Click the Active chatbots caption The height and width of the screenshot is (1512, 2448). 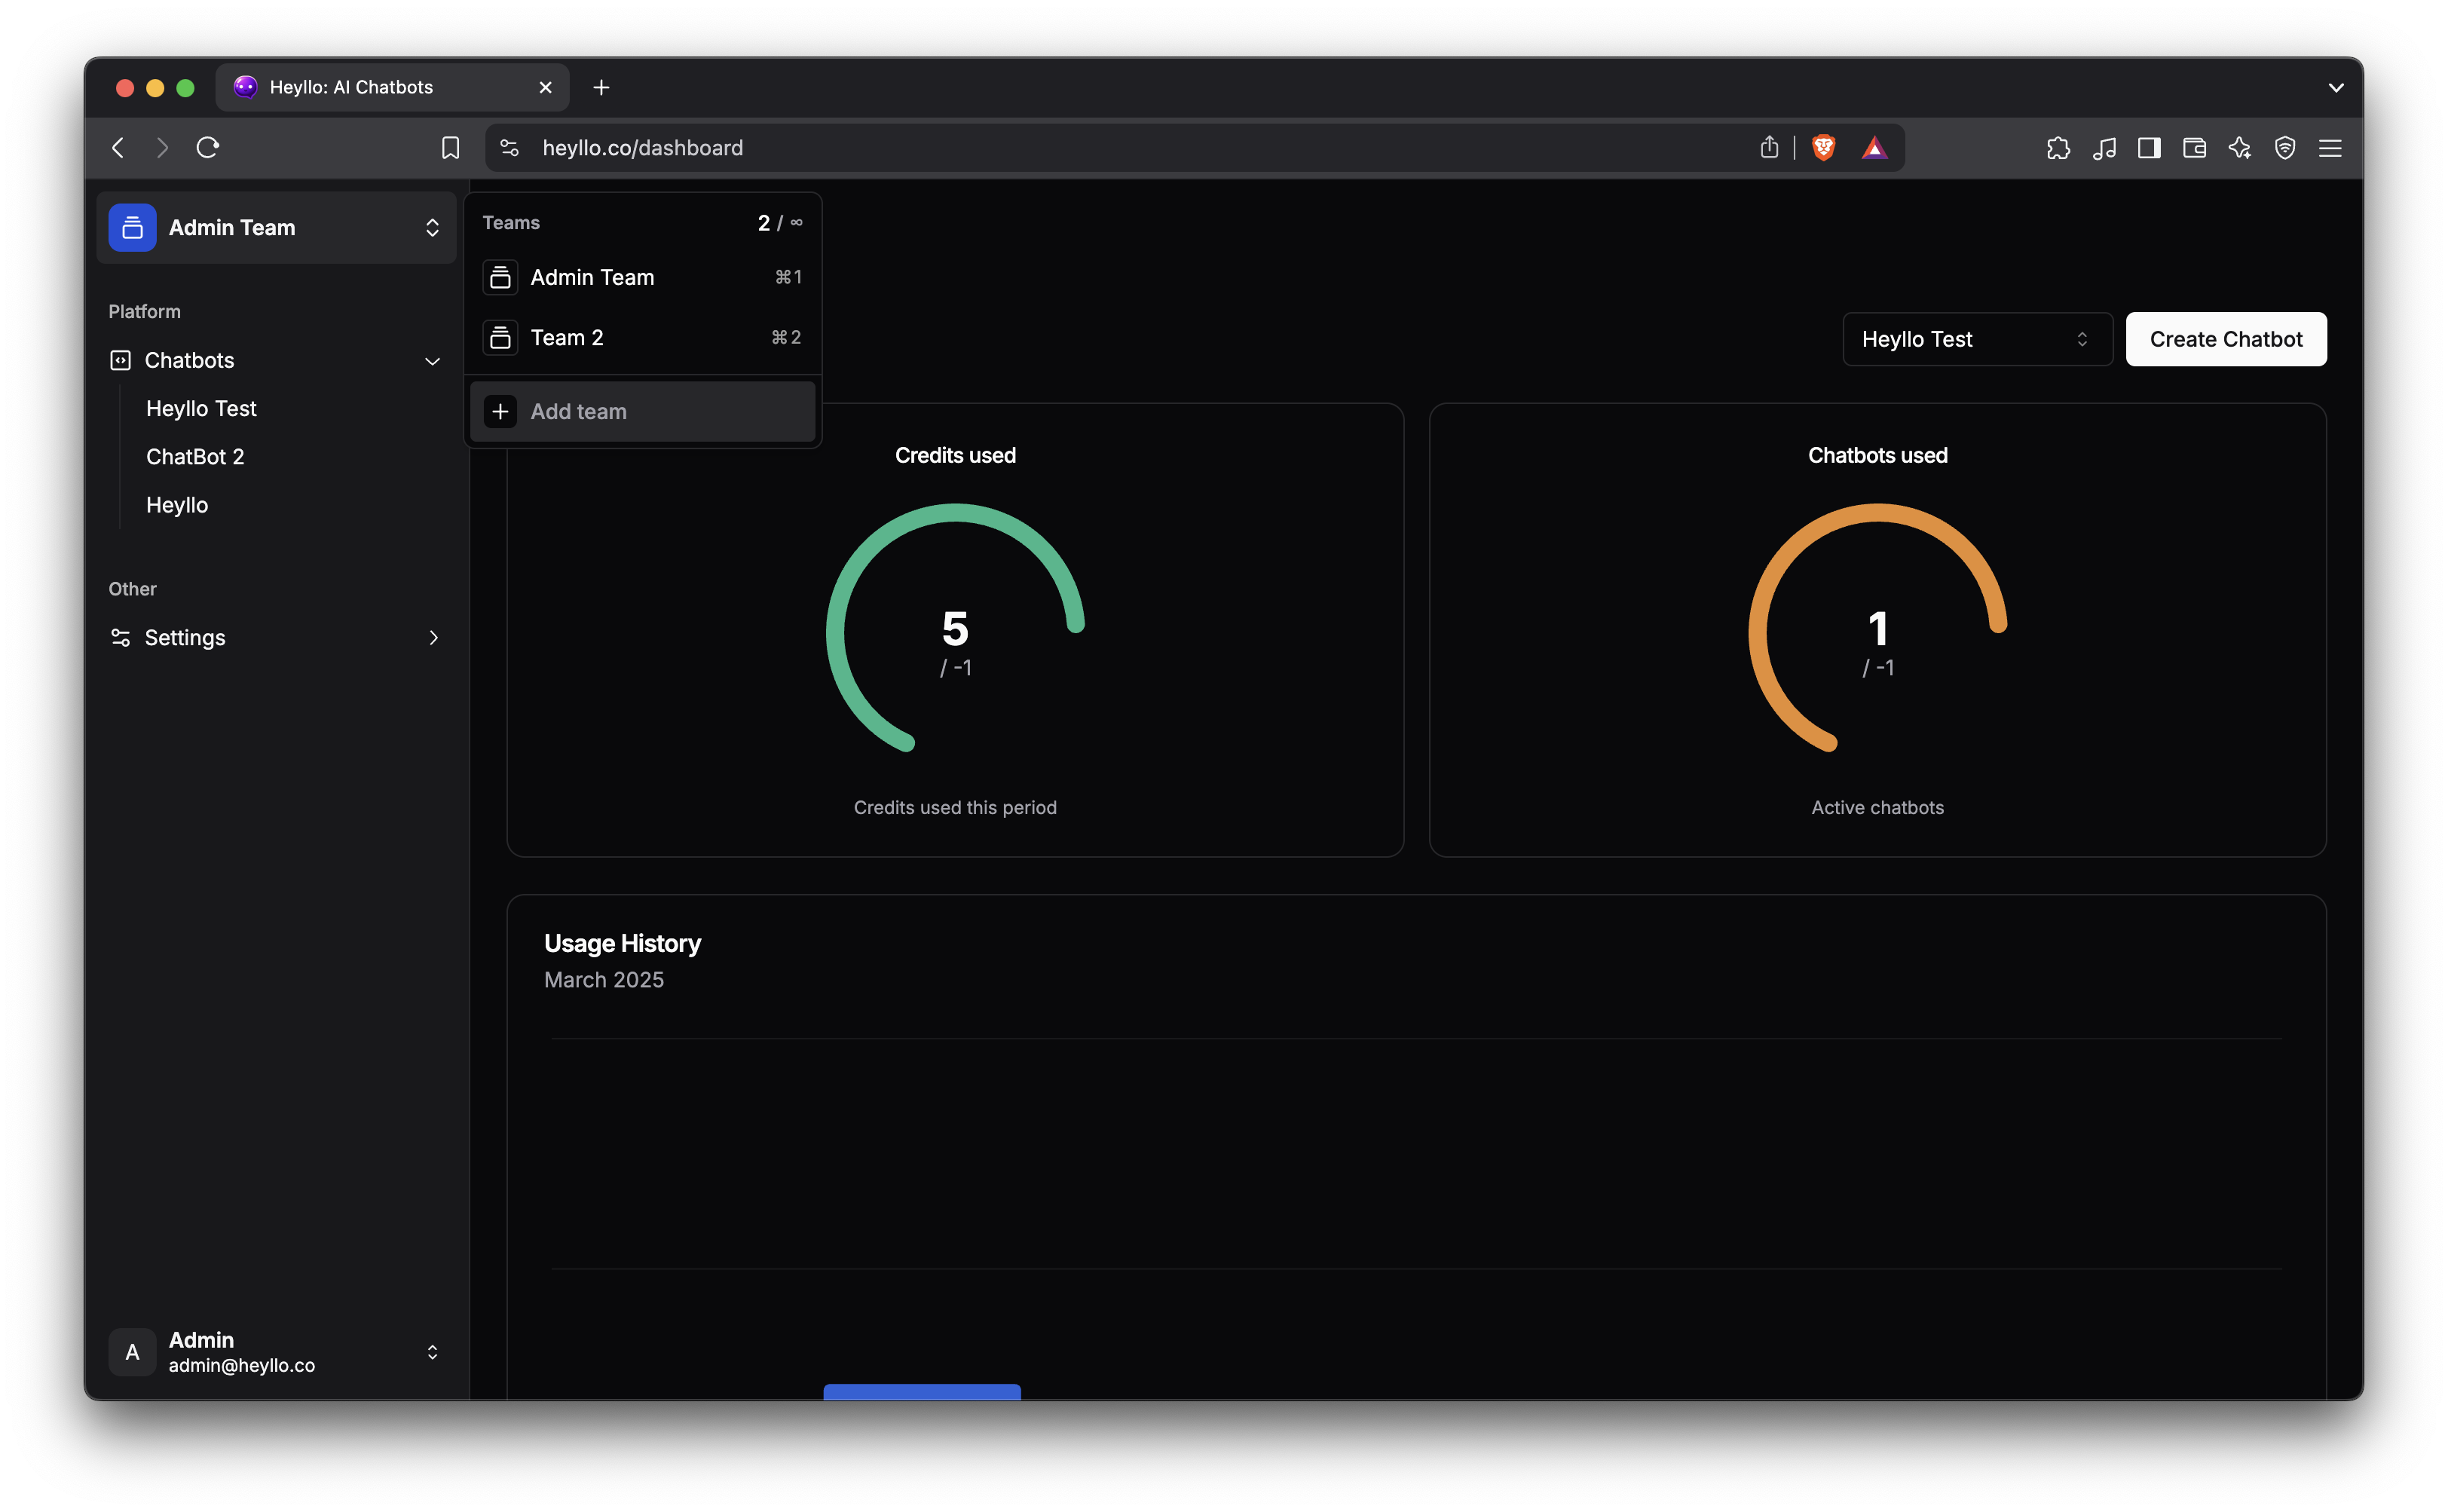1877,808
